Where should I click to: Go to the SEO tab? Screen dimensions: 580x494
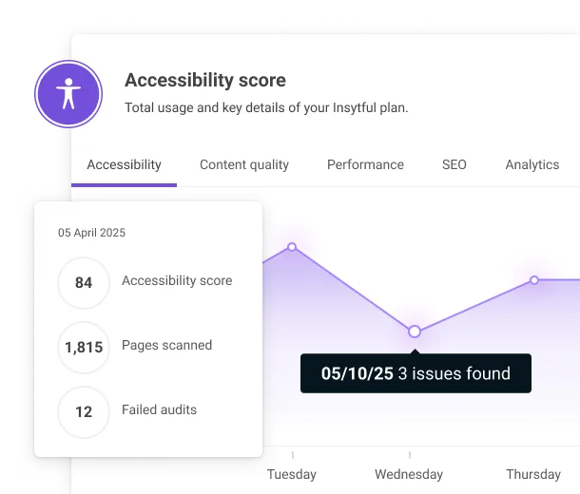click(x=454, y=164)
